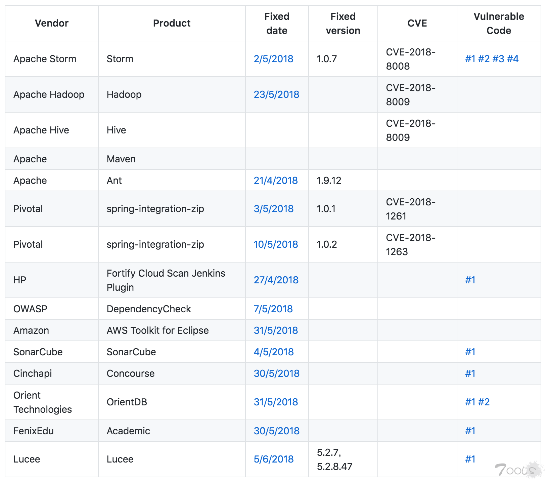Open the 2/5/2018 fixed date link for Storm

tap(273, 59)
